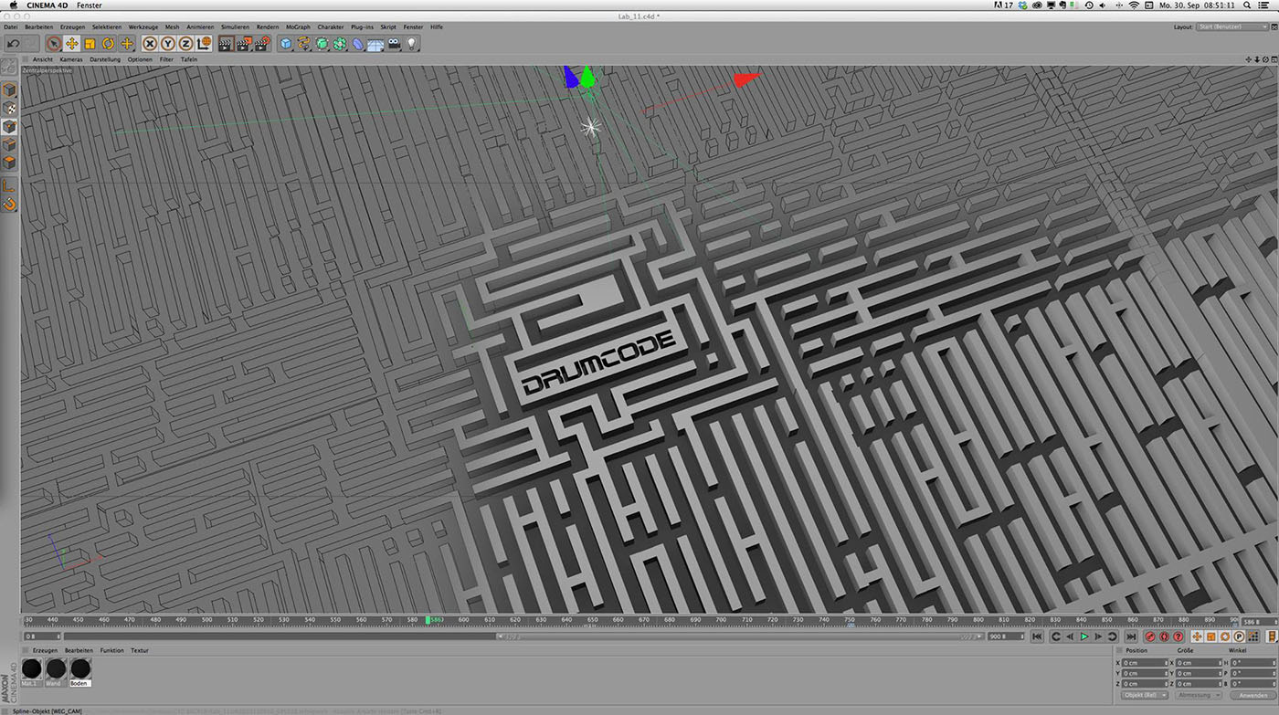
Task: Open the material manager Erzeugen menu
Action: coord(45,650)
